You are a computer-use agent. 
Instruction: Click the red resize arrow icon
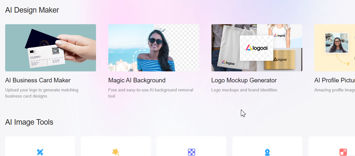tap(343, 152)
